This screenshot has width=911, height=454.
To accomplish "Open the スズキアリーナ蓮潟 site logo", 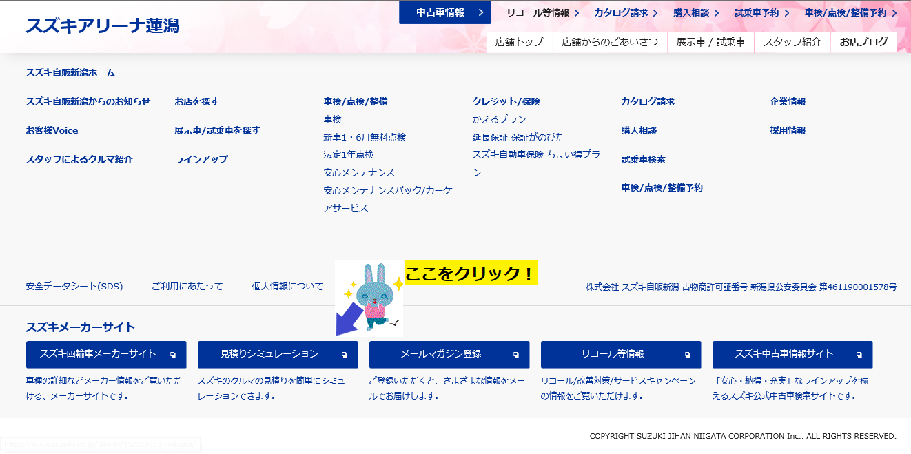I will [x=103, y=26].
